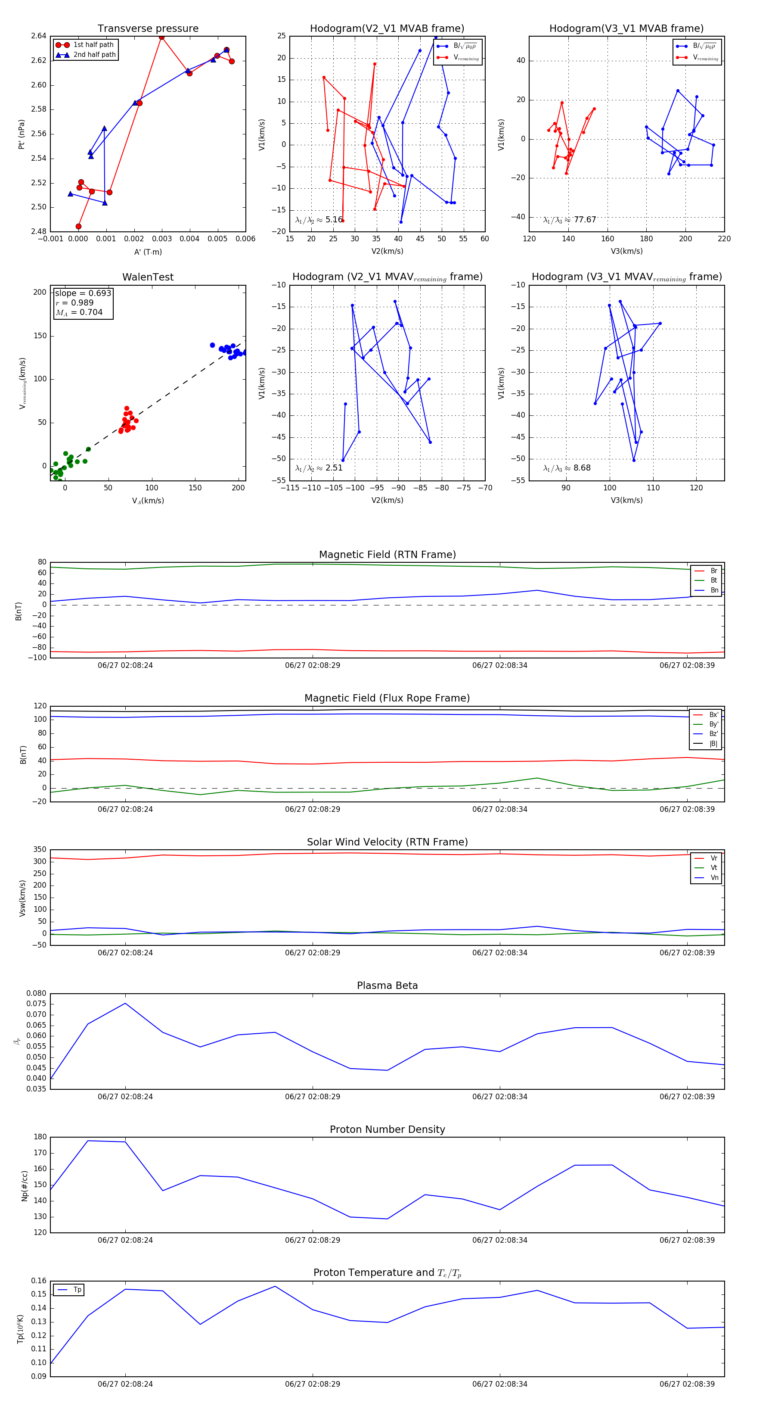Click the Plasma Beta plot title
Screen dimensions: 775x1422
(387, 986)
